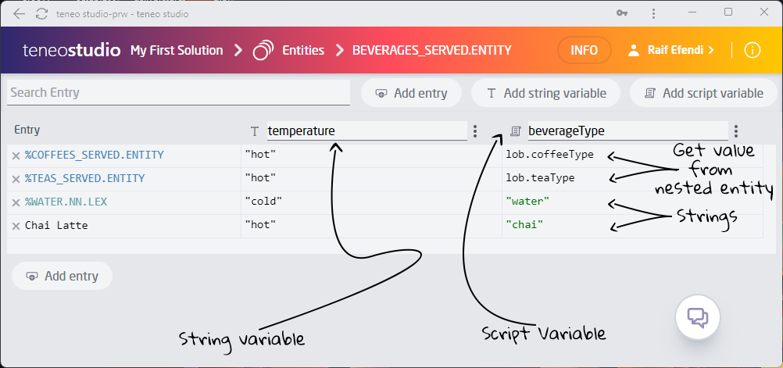Click the Search Entry field

tap(178, 92)
